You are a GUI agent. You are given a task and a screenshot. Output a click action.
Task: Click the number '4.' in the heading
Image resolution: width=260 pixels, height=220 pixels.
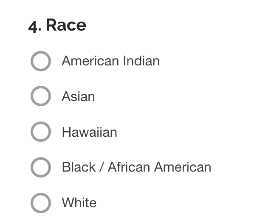[34, 25]
